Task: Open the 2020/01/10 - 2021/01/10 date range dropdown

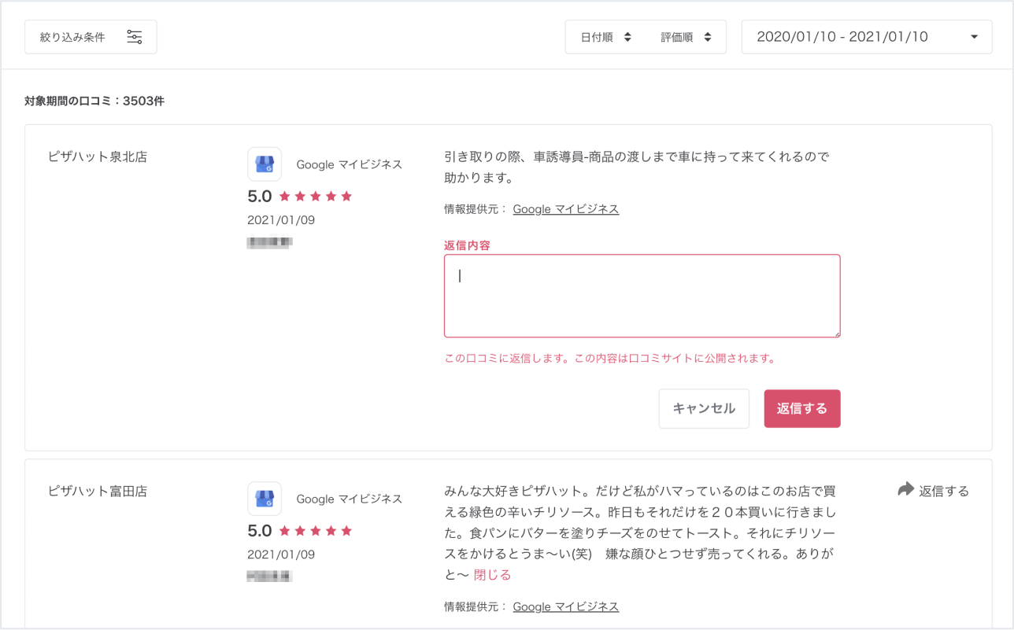Action: 867,37
